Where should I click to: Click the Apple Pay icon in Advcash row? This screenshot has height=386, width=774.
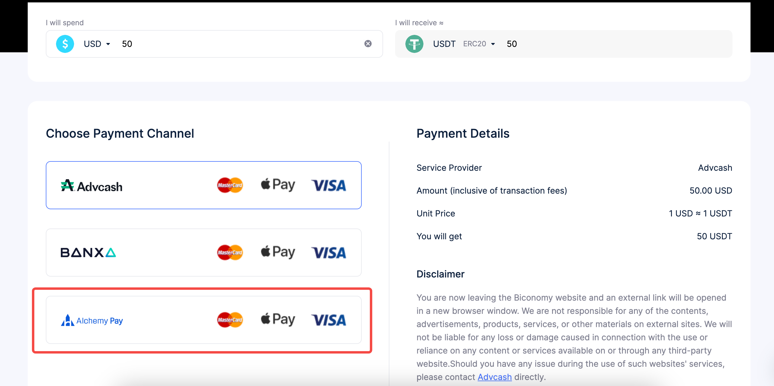click(x=278, y=185)
